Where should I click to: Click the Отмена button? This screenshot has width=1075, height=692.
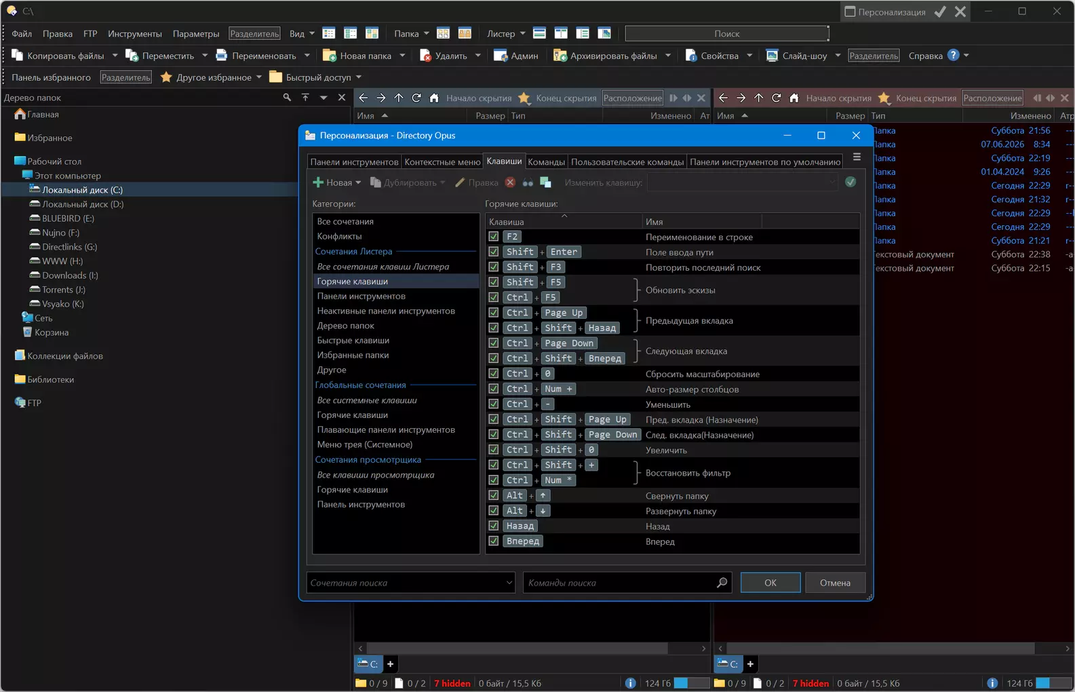835,583
